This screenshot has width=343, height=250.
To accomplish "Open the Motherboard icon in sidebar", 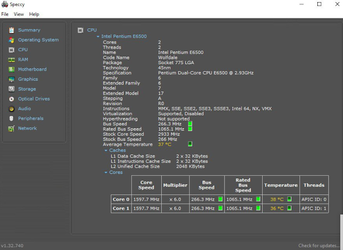I will click(11, 69).
